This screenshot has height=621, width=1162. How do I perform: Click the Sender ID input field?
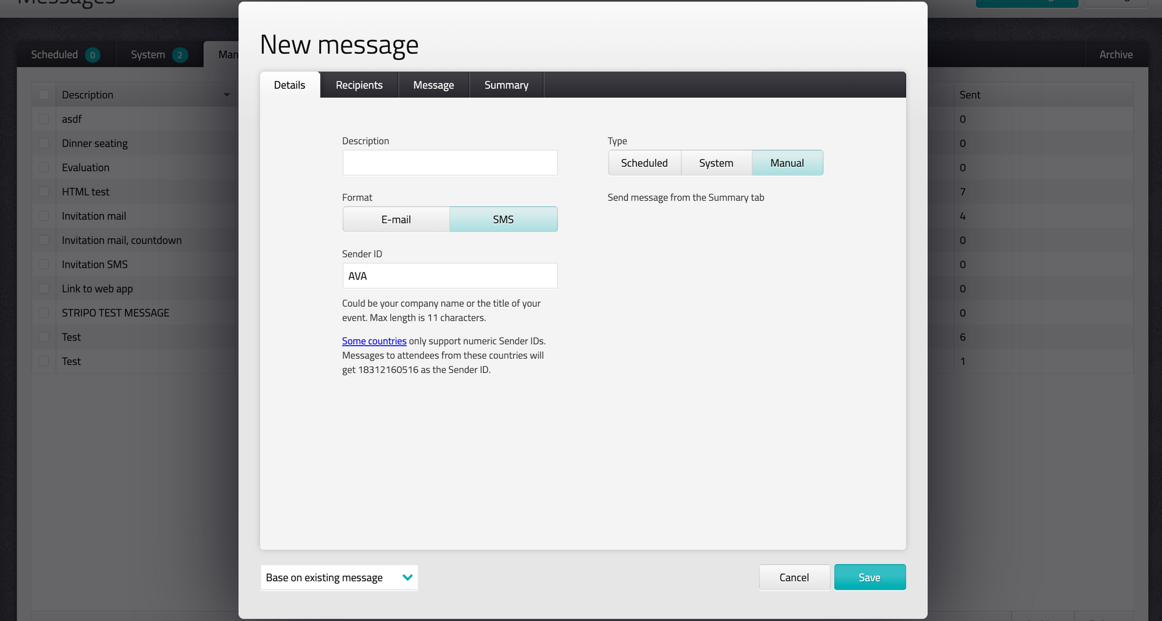click(x=450, y=276)
